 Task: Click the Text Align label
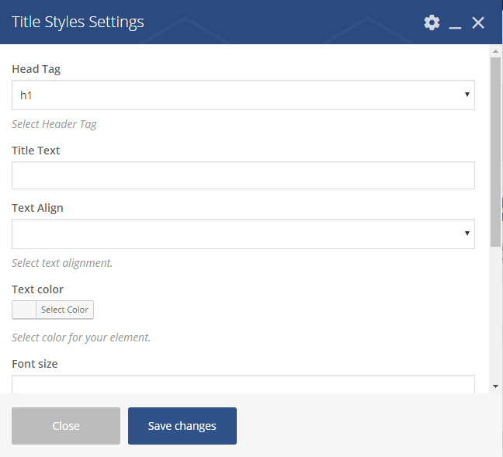pos(37,208)
